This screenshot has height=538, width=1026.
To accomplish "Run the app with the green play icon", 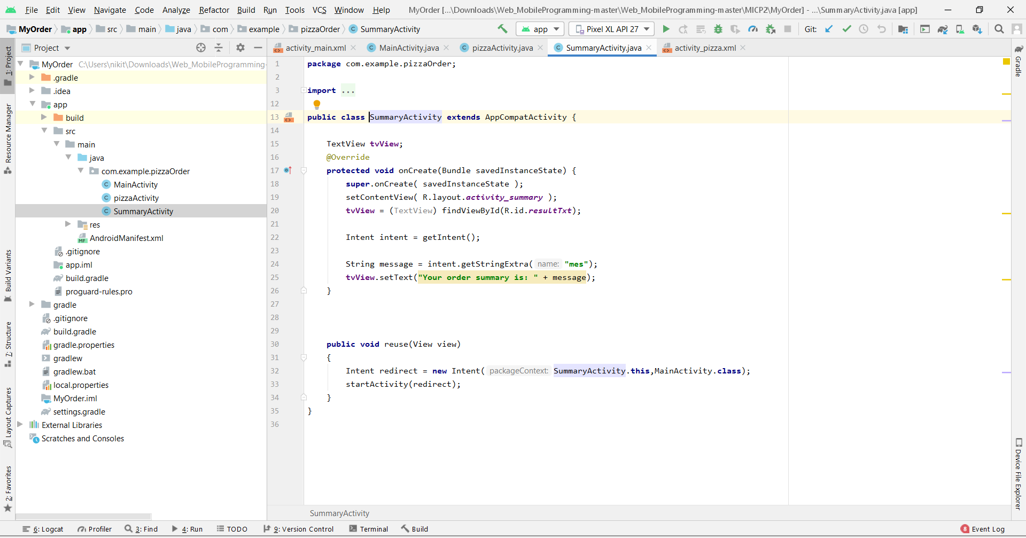I will pyautogui.click(x=666, y=29).
